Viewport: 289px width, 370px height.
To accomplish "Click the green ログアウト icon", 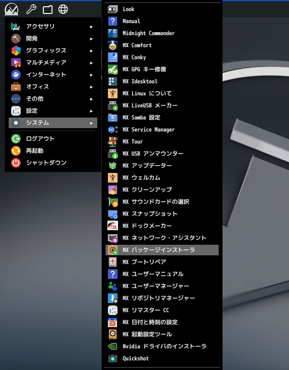I will click(16, 139).
